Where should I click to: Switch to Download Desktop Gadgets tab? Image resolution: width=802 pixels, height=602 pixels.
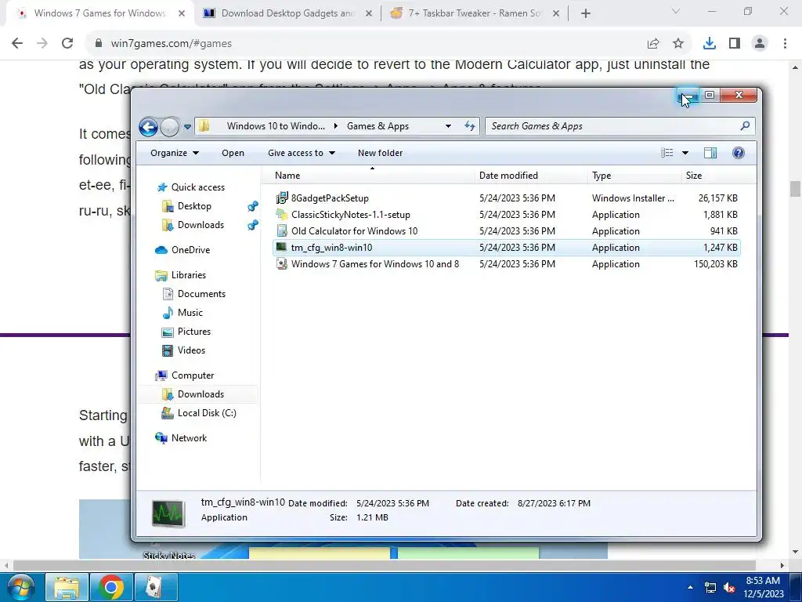287,13
